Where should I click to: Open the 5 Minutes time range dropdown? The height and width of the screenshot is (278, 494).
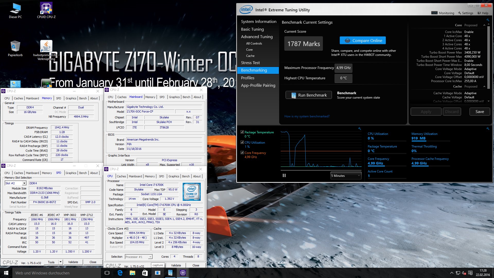click(346, 176)
